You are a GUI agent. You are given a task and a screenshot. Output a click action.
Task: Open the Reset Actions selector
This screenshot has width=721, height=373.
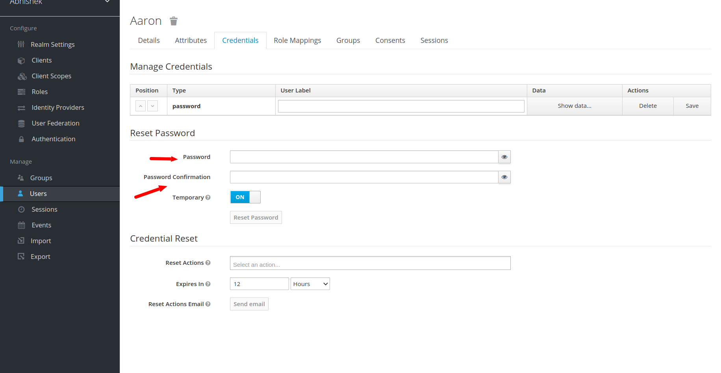(x=370, y=263)
